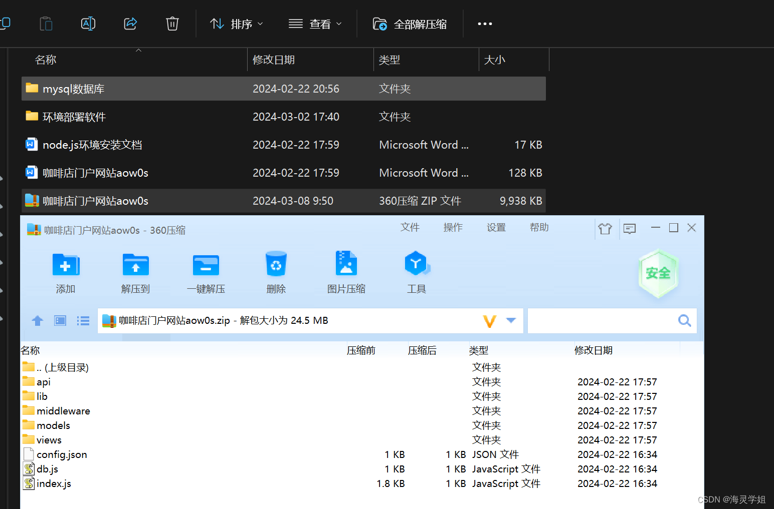774x509 pixels.
Task: Click the up-arrow navigation icon in 360压缩
Action: 37,320
